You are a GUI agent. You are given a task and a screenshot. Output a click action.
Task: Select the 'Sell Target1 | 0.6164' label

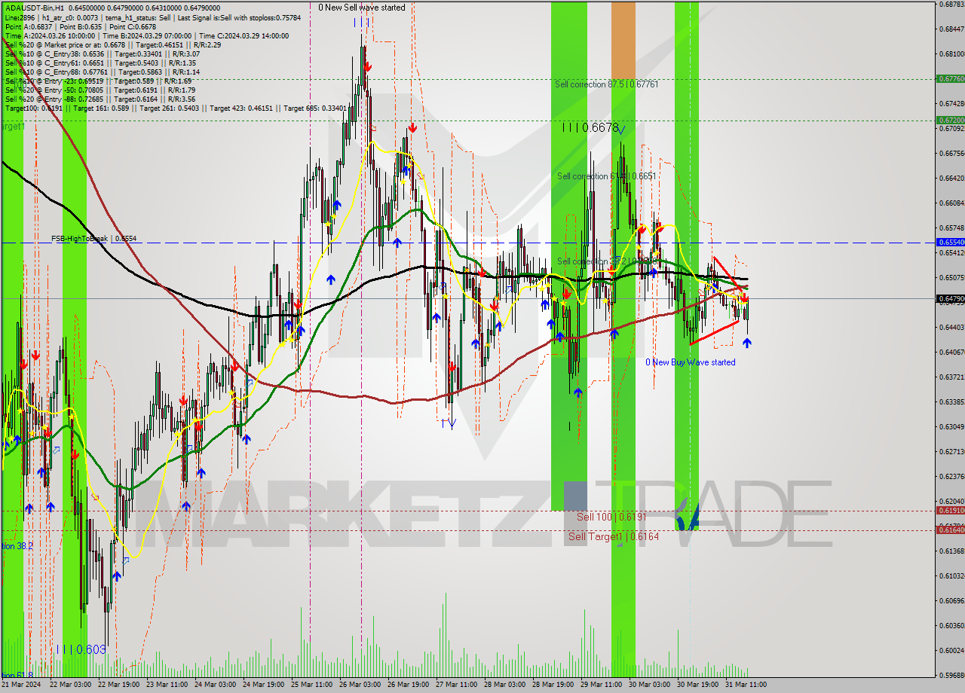[614, 536]
